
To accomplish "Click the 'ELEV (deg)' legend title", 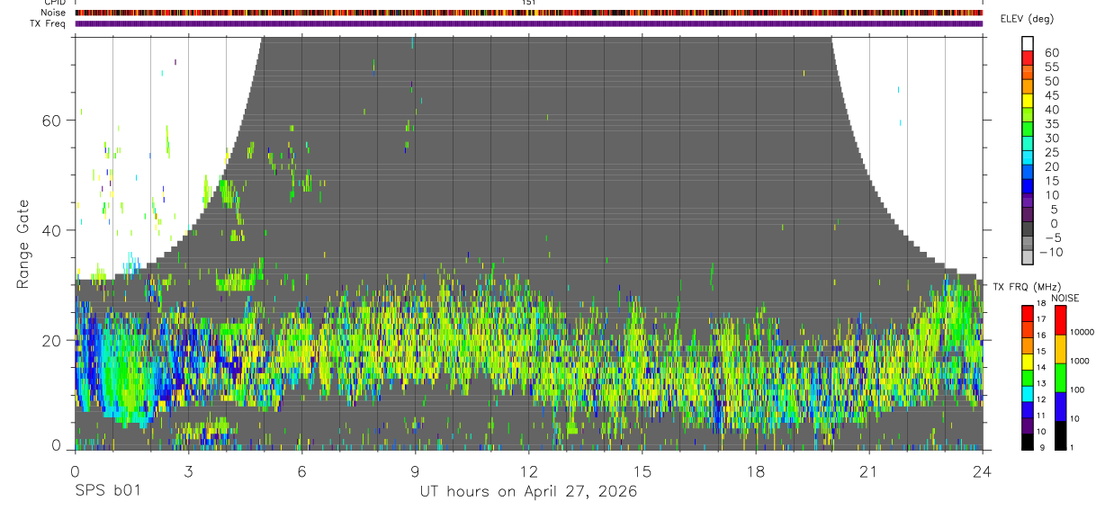I will pos(1027,19).
